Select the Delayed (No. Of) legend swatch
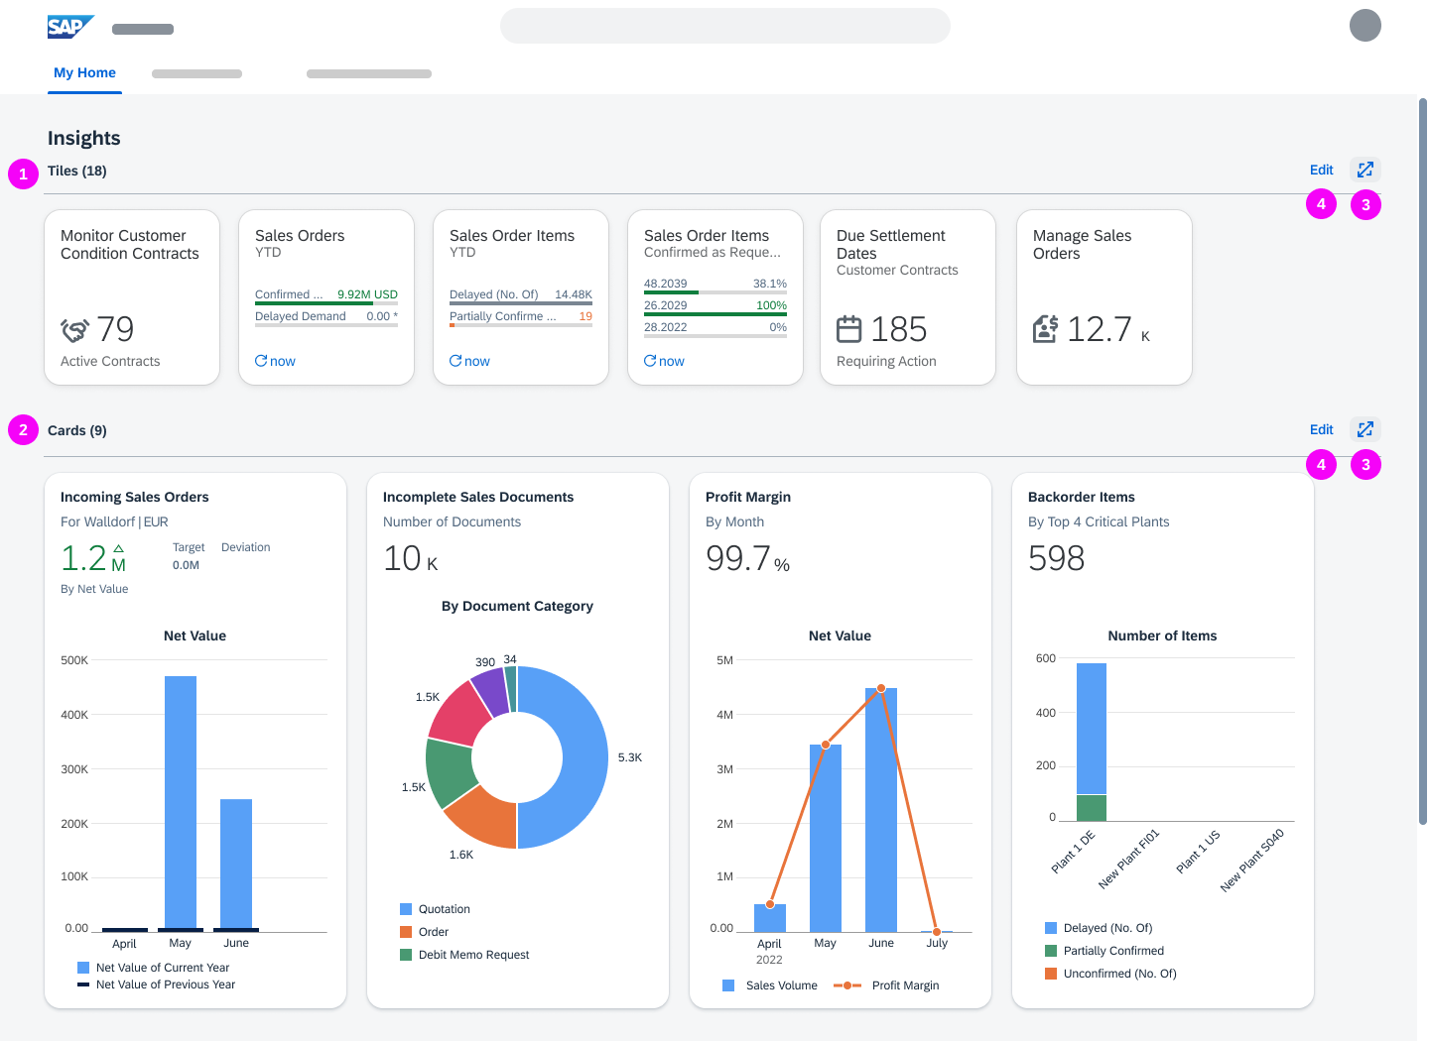This screenshot has width=1429, height=1041. tap(1051, 928)
